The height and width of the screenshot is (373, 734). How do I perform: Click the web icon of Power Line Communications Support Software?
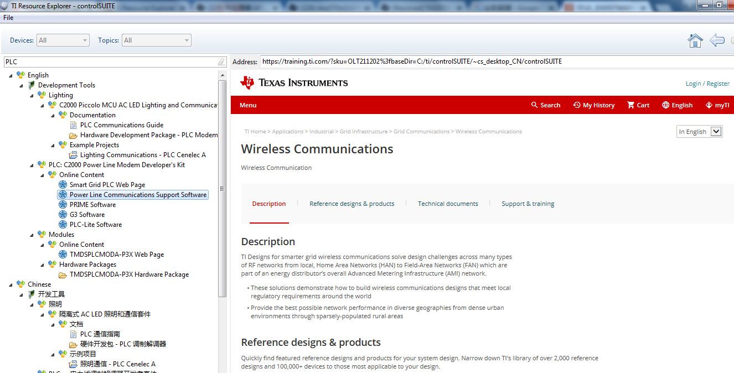coord(63,195)
